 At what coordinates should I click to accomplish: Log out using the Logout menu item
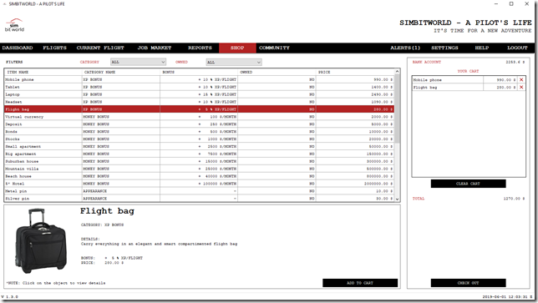click(x=517, y=48)
